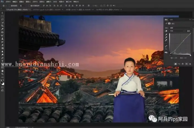Change the screen mode at toolbox bottom
194x128 pixels.
point(2,91)
